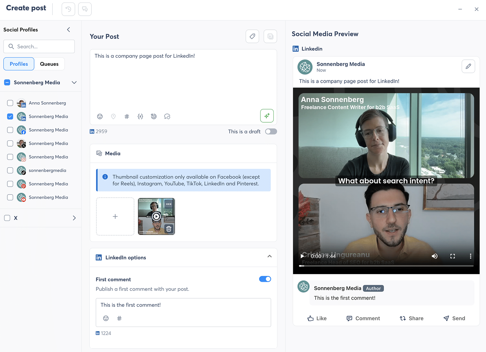Click the Media section image icon
The width and height of the screenshot is (486, 352).
pos(99,153)
